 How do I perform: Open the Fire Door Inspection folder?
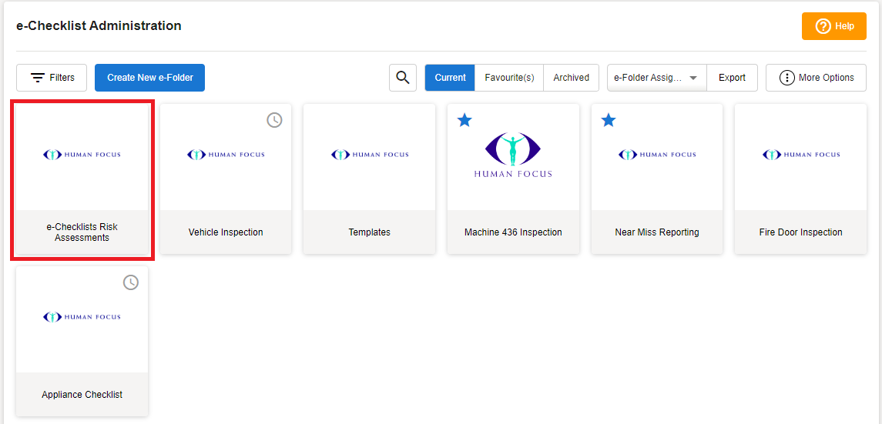(x=800, y=179)
